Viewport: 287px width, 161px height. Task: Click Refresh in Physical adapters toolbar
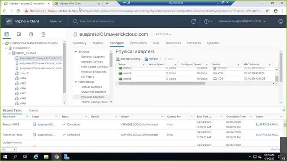pyautogui.click(x=151, y=59)
